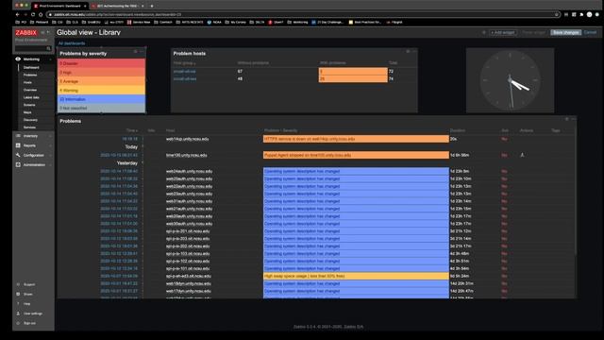Viewport: 604px width, 340px height.
Task: Click the Disaster severity row
Action: click(102, 63)
